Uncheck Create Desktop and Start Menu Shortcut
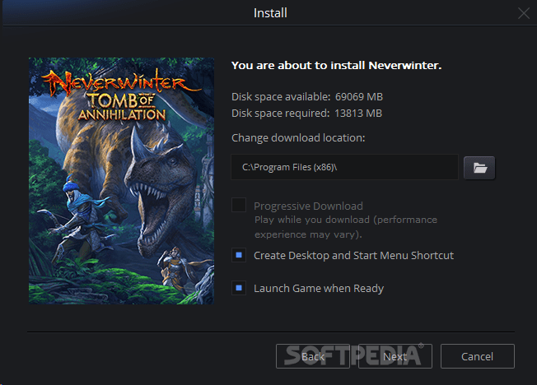 tap(239, 255)
